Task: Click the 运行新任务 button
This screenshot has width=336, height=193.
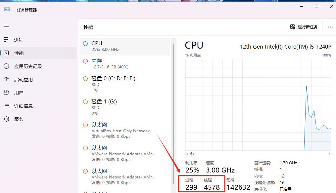Action: click(x=304, y=27)
